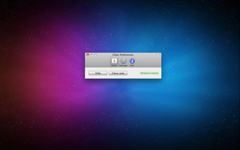The height and width of the screenshot is (150, 240).
Task: Switch to the "Info" tab label
Action: (x=132, y=65)
